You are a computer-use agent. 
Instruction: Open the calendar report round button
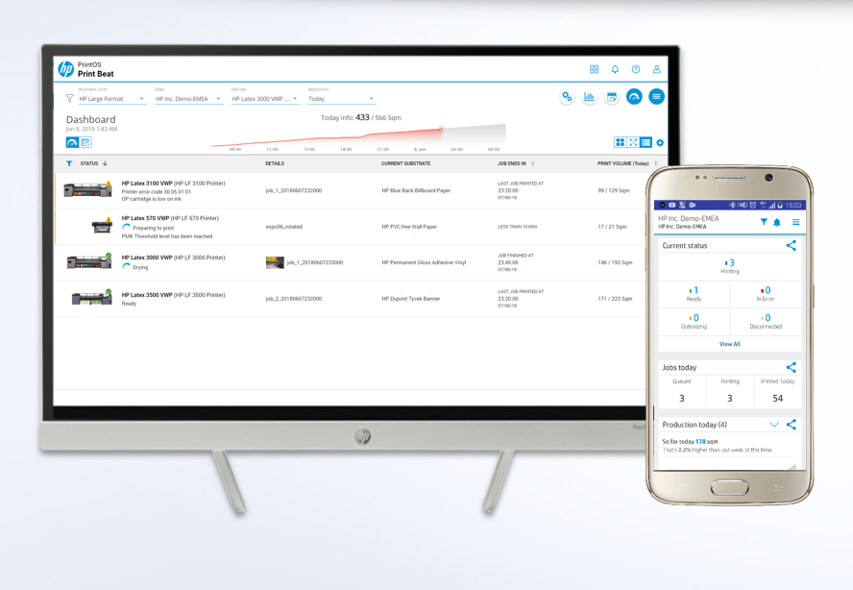coord(612,97)
